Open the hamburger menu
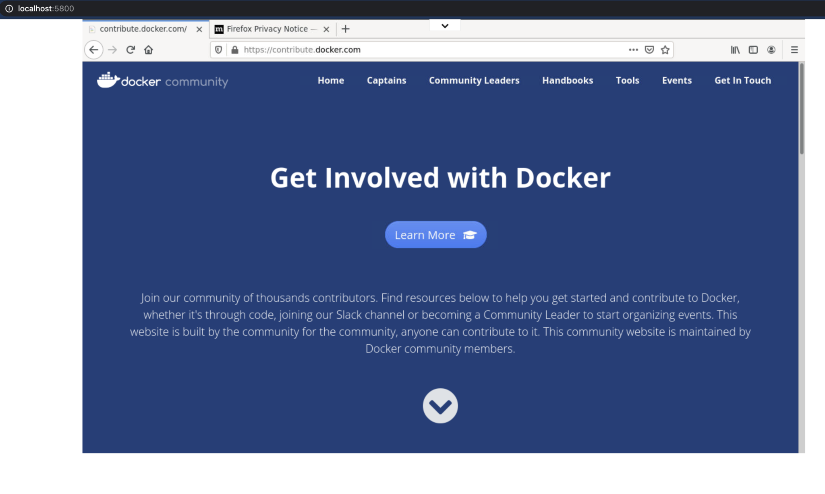This screenshot has width=825, height=494. coord(794,50)
